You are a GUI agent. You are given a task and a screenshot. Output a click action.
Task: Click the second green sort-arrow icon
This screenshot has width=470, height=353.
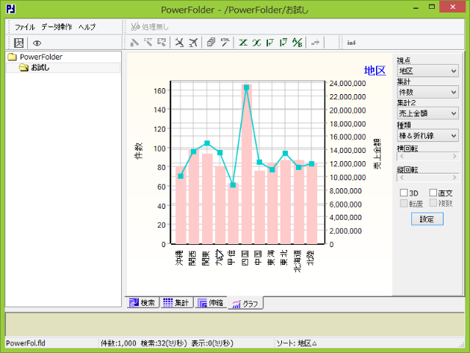coord(283,43)
